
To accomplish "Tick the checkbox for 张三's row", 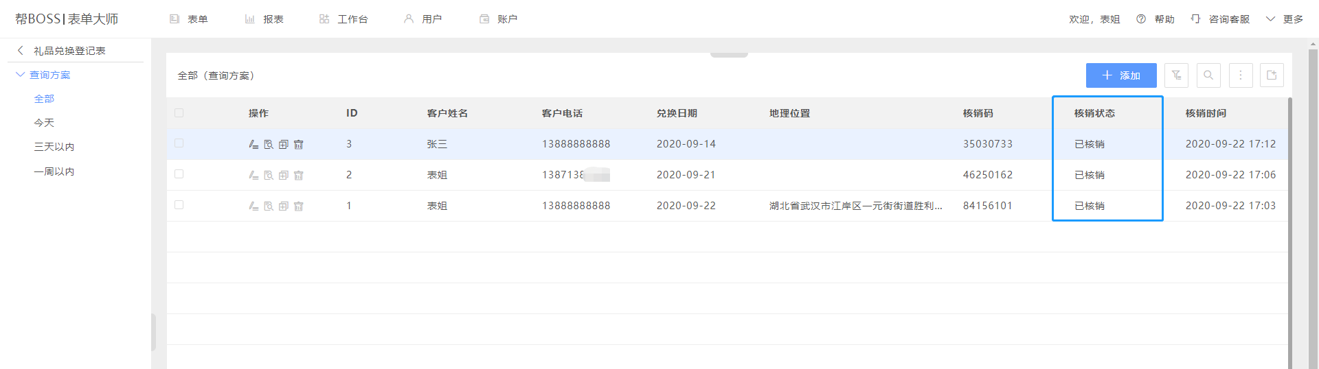I will 179,143.
